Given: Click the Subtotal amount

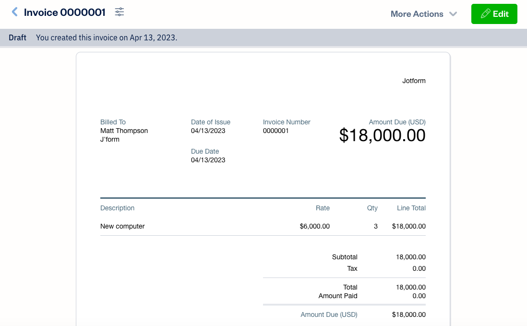Looking at the screenshot, I should pyautogui.click(x=410, y=257).
